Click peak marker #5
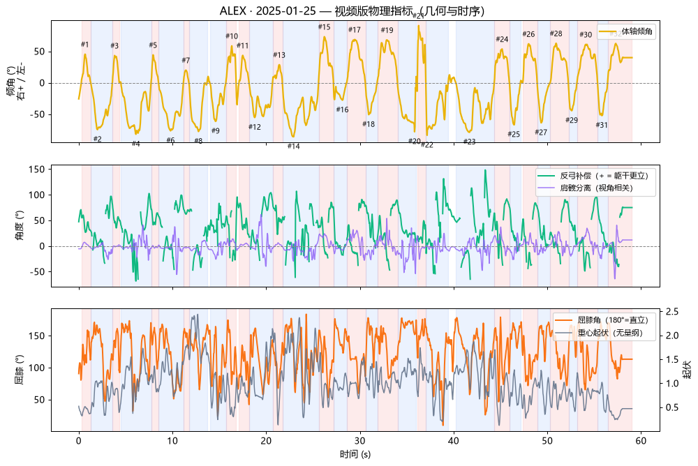The height and width of the screenshot is (466, 698). tap(153, 45)
